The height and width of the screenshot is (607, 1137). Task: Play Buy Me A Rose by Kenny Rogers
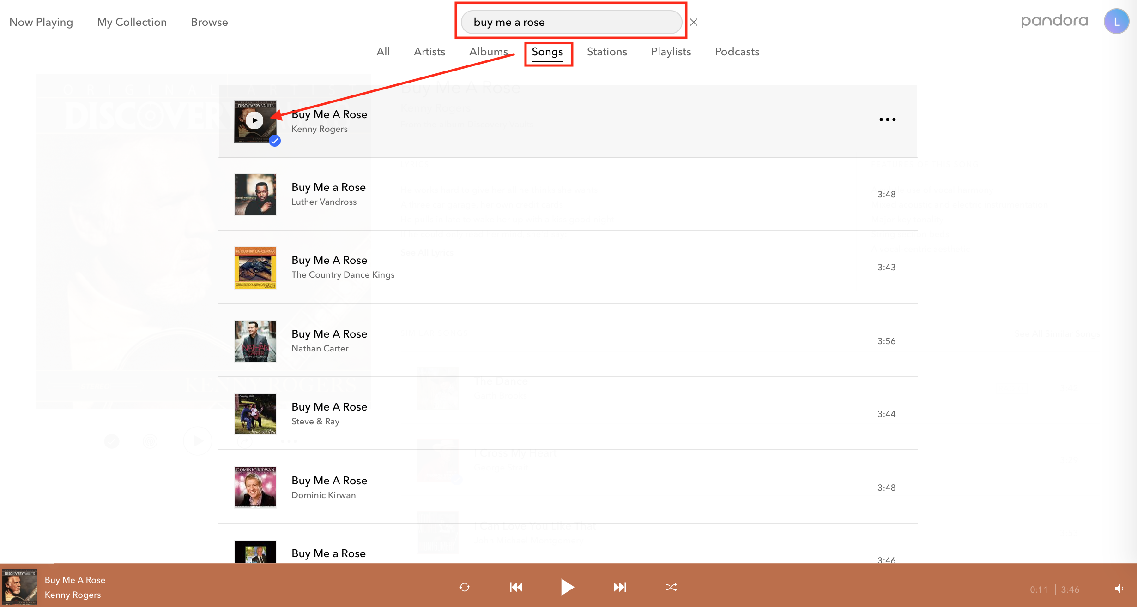point(255,120)
